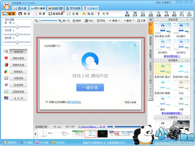
Task: Open the 撤销 undo history dropdown arrow
Action: (119, 21)
